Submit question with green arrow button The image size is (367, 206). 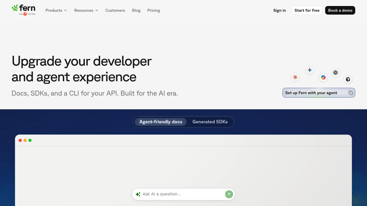(229, 194)
